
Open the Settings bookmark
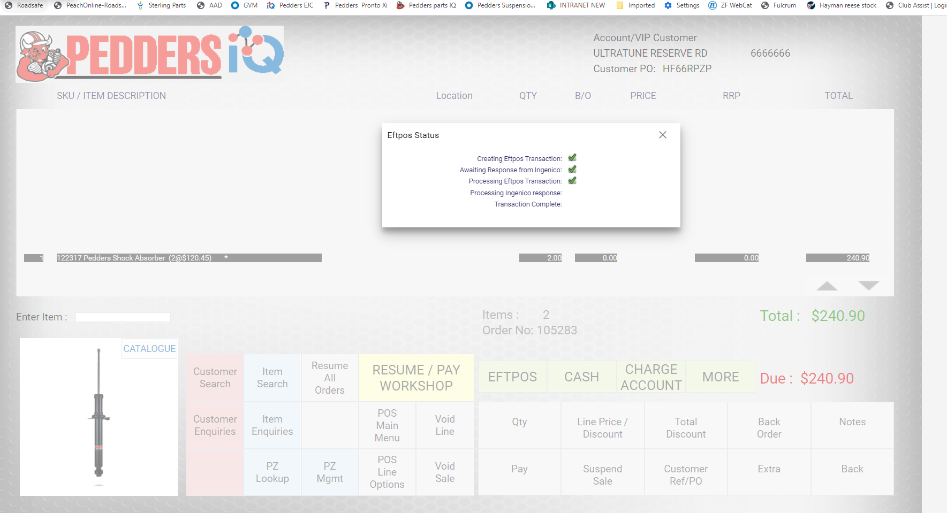[681, 5]
